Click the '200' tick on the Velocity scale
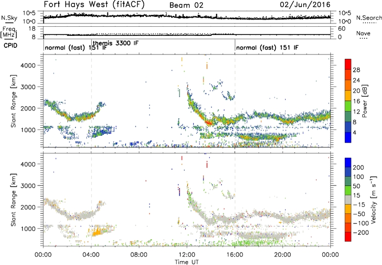The height and width of the screenshot is (265, 382). pyautogui.click(x=358, y=167)
